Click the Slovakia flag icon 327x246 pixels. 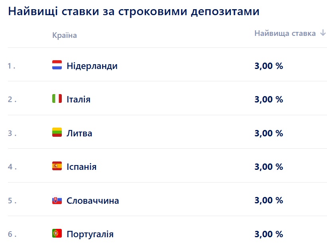coord(57,200)
